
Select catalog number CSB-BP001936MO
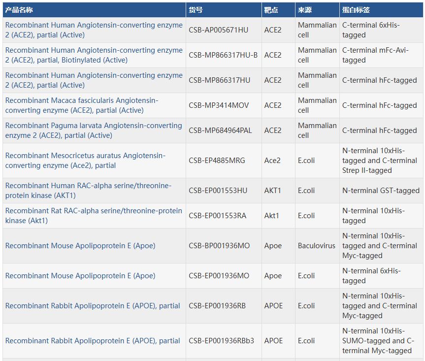219,246
